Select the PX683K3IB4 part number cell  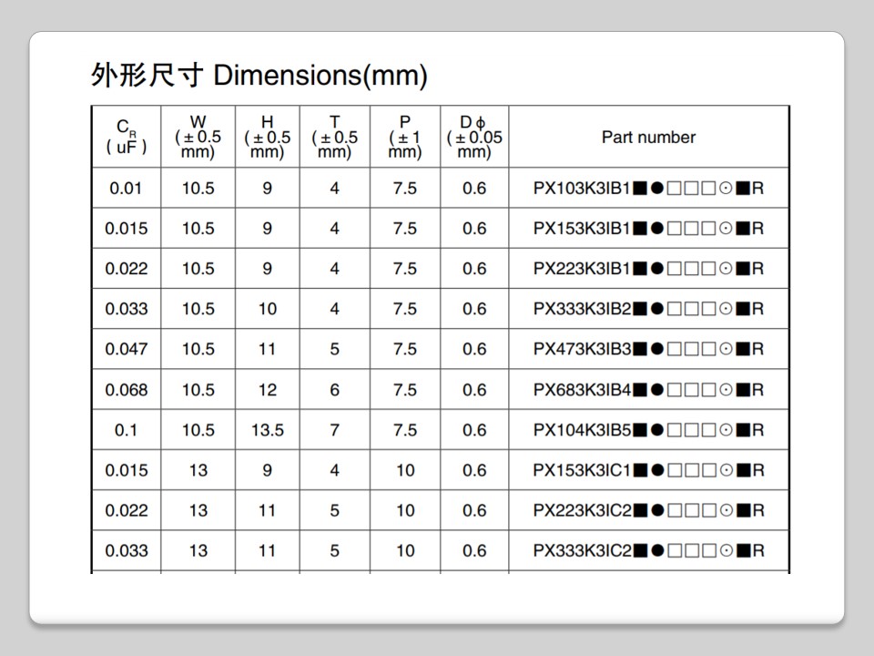(648, 390)
